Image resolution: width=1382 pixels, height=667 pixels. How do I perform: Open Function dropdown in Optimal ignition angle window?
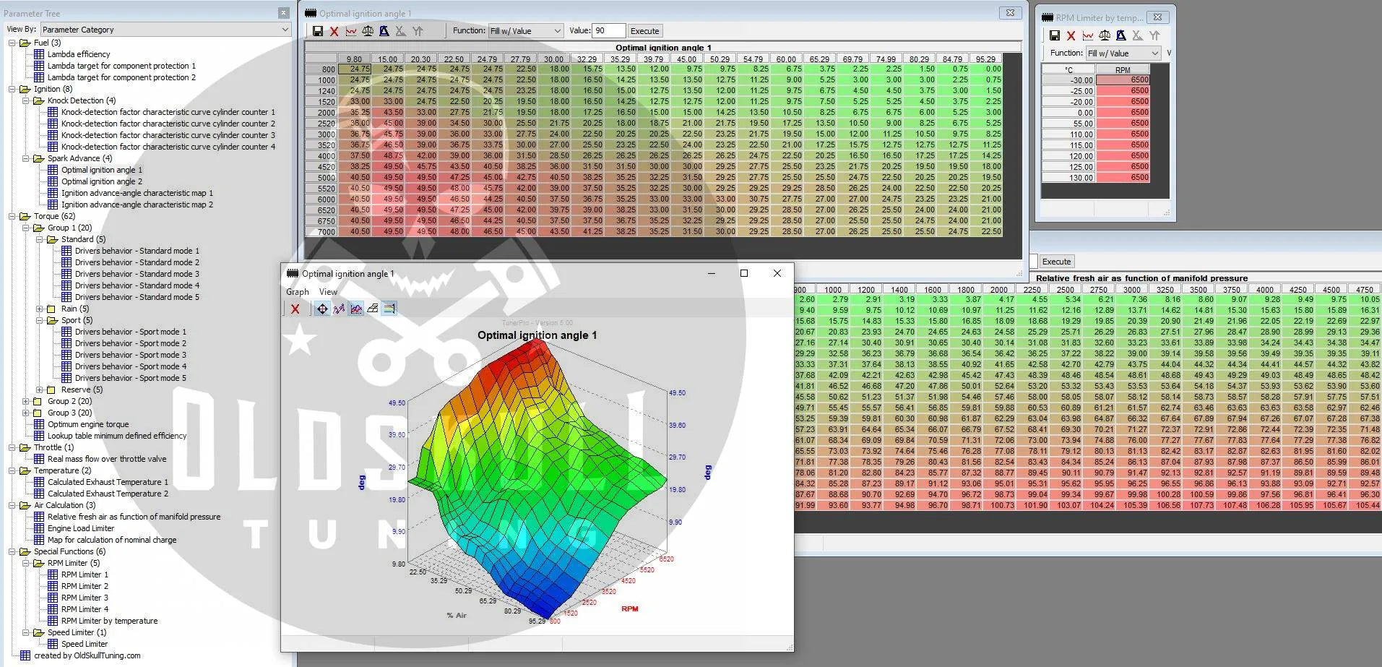tap(525, 31)
